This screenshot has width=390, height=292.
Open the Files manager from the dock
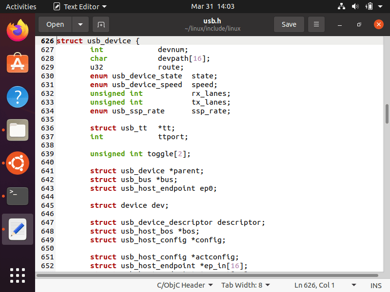click(x=18, y=130)
